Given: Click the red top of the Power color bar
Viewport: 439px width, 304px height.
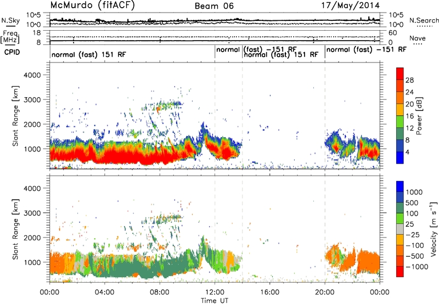Looking at the screenshot, I should pos(400,72).
